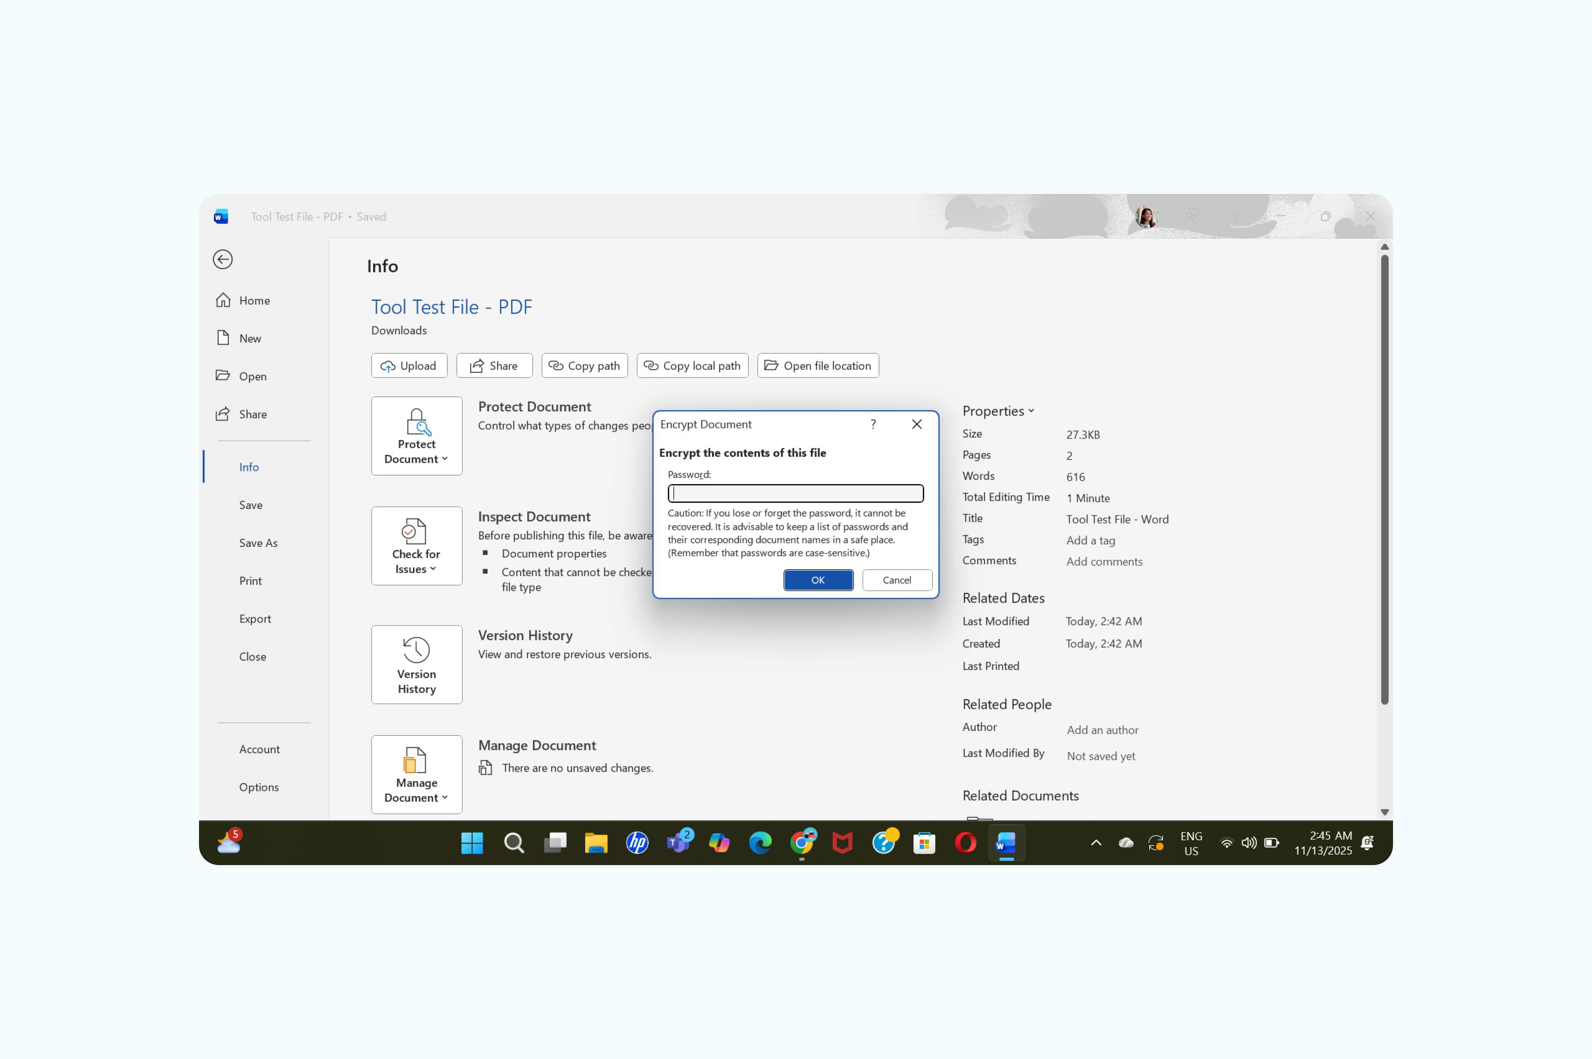Copy the file path
Screen dimensions: 1592x1059
tap(584, 365)
